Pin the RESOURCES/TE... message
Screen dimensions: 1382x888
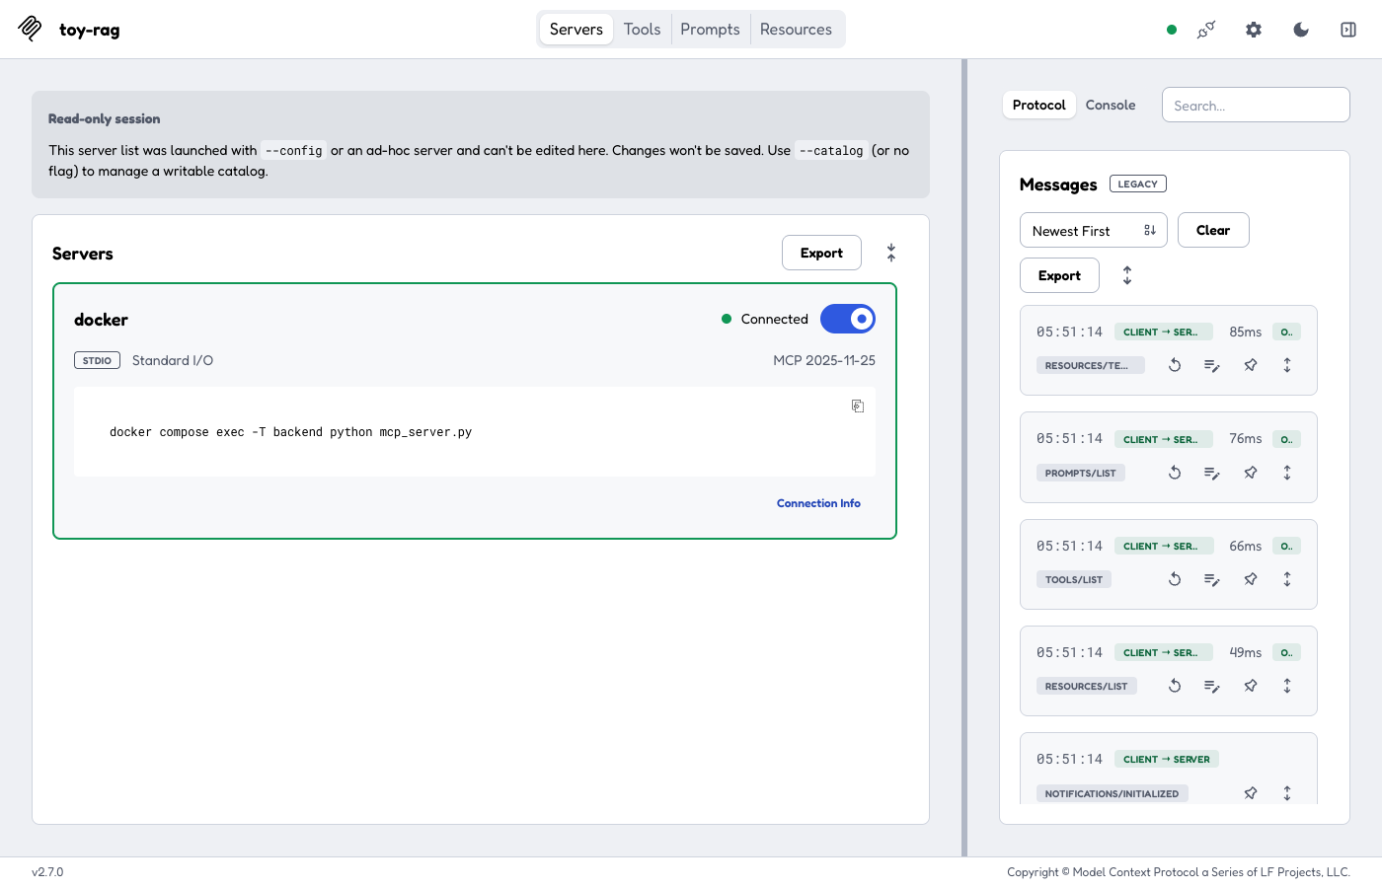pos(1251,365)
